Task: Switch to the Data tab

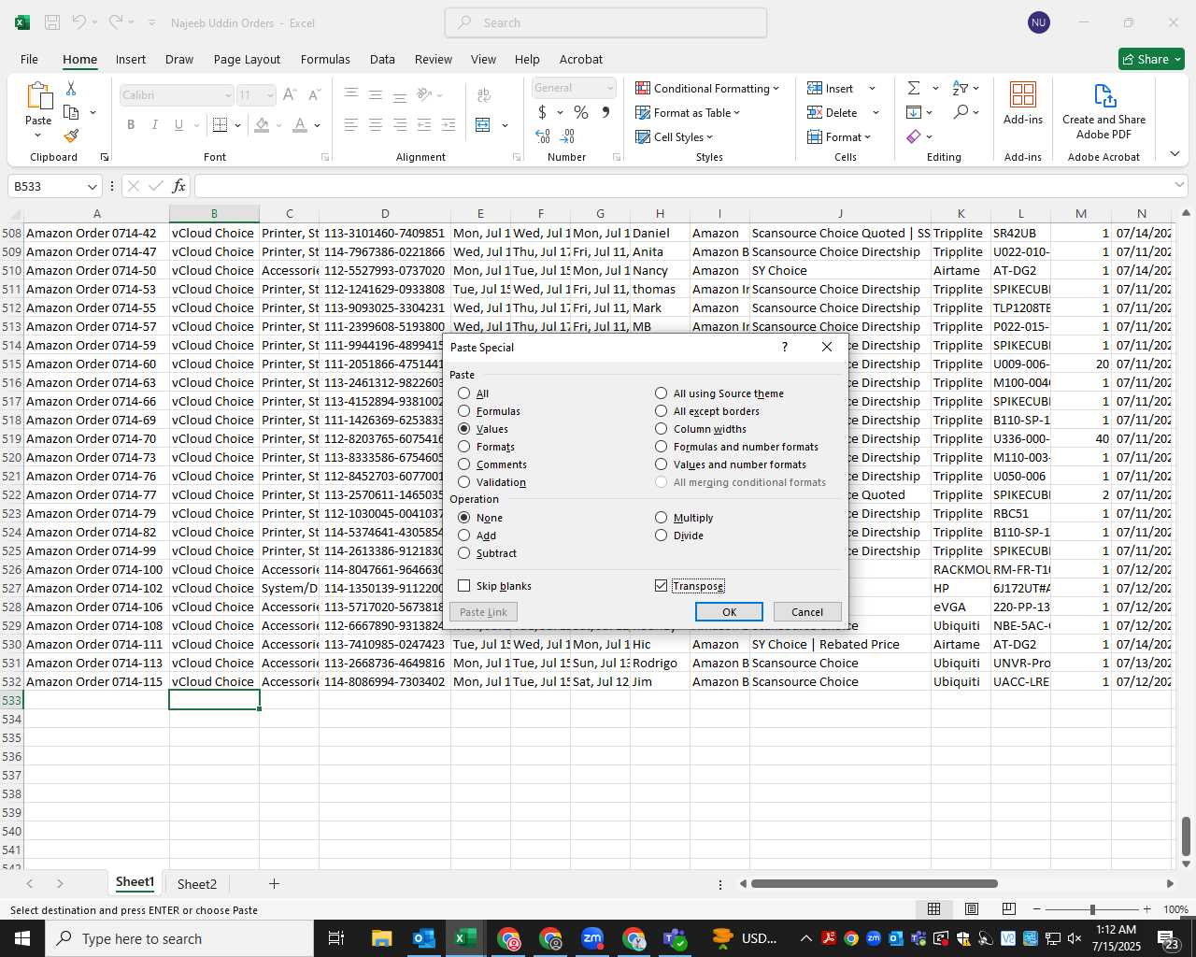Action: coord(382,59)
